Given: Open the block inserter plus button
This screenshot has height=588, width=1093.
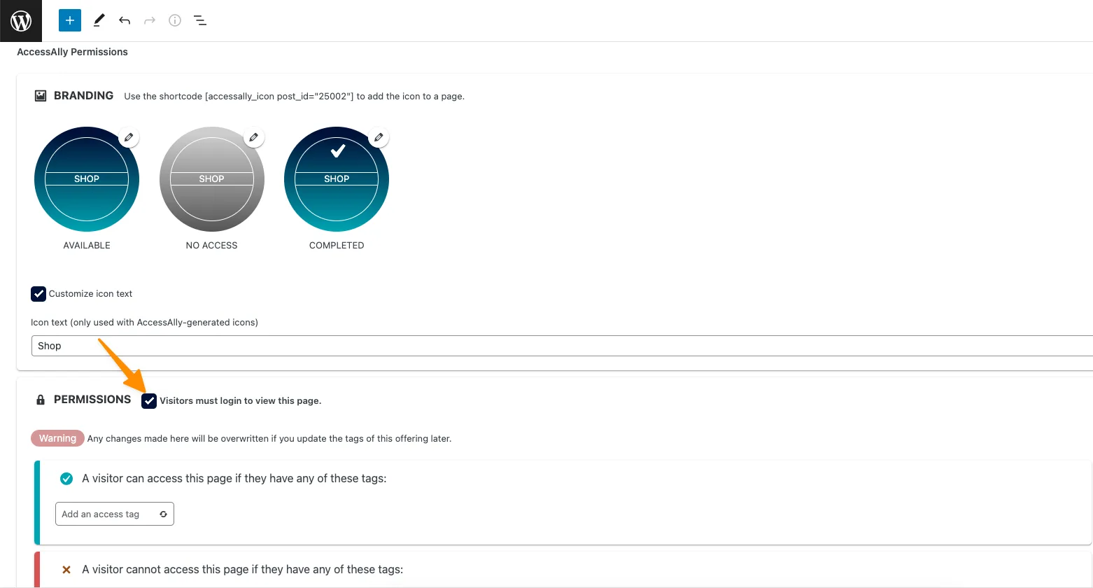Looking at the screenshot, I should (x=70, y=20).
